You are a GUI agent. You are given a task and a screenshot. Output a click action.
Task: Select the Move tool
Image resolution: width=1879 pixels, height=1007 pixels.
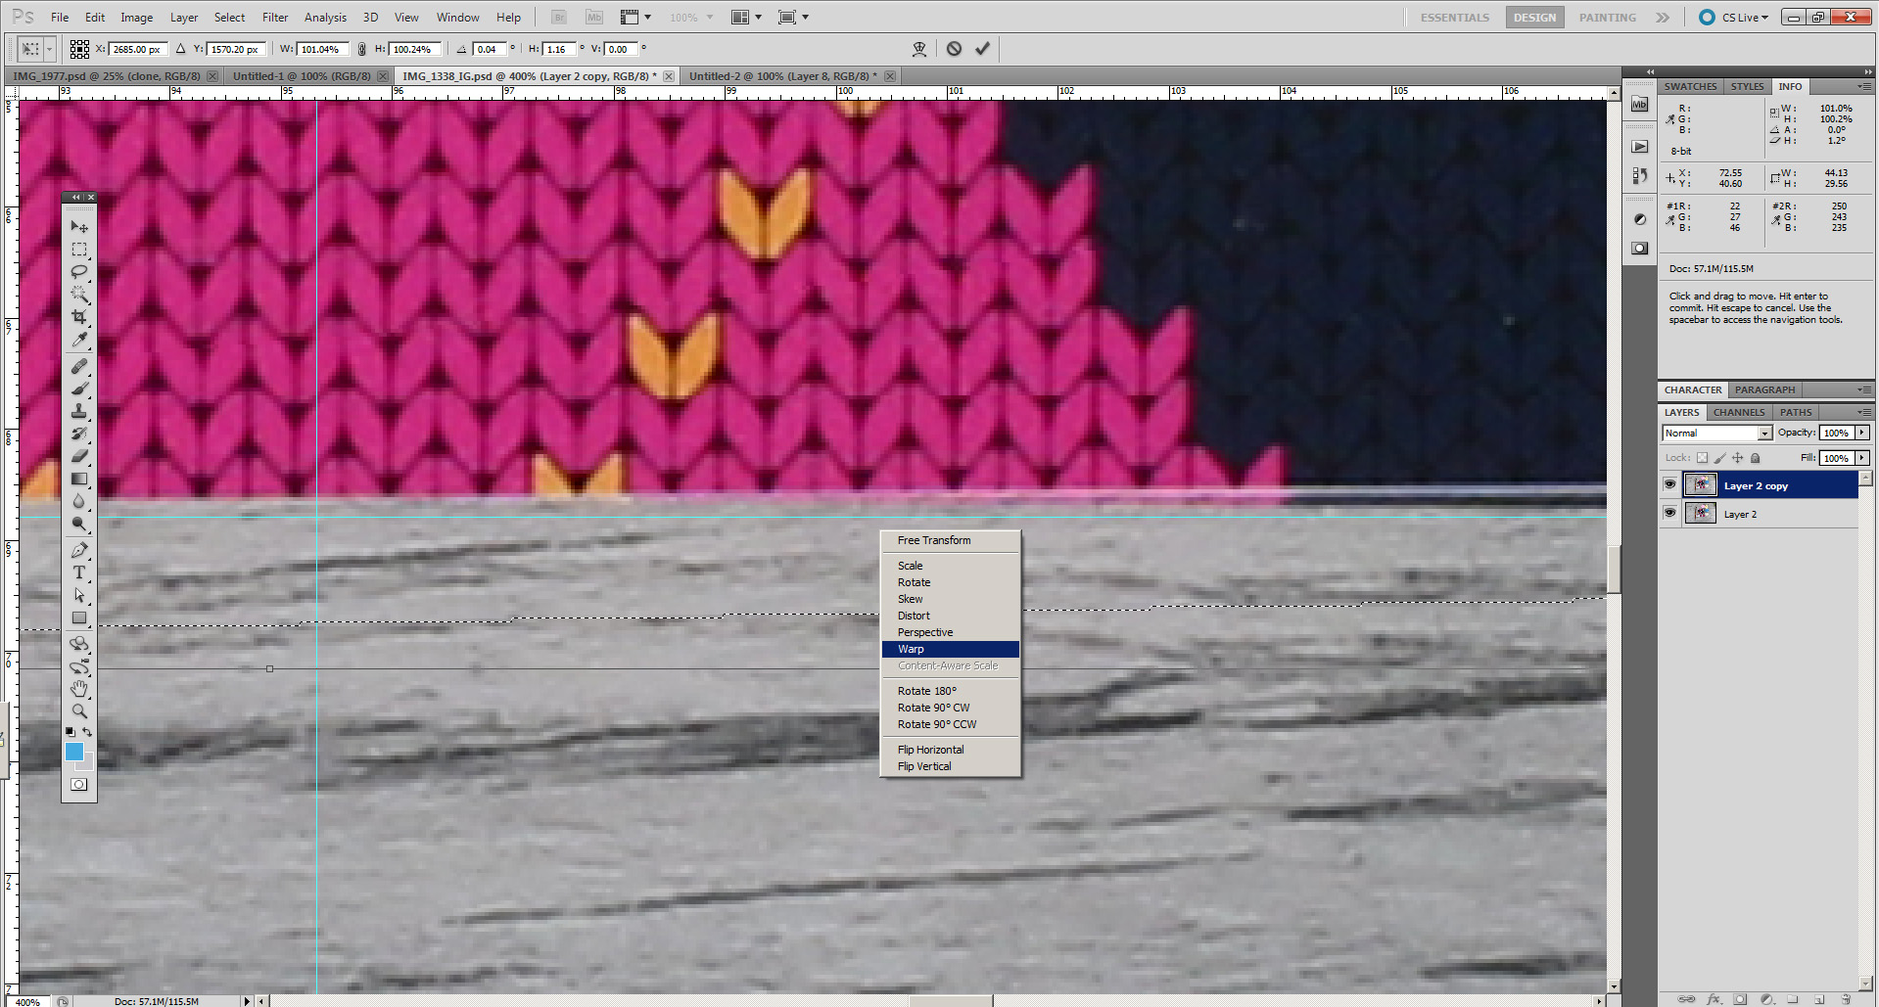pyautogui.click(x=79, y=226)
